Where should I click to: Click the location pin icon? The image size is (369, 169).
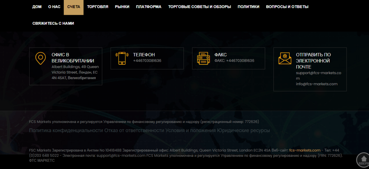pos(40,58)
